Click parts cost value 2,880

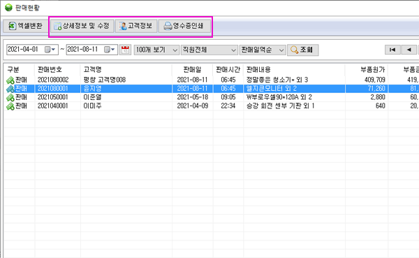point(378,97)
